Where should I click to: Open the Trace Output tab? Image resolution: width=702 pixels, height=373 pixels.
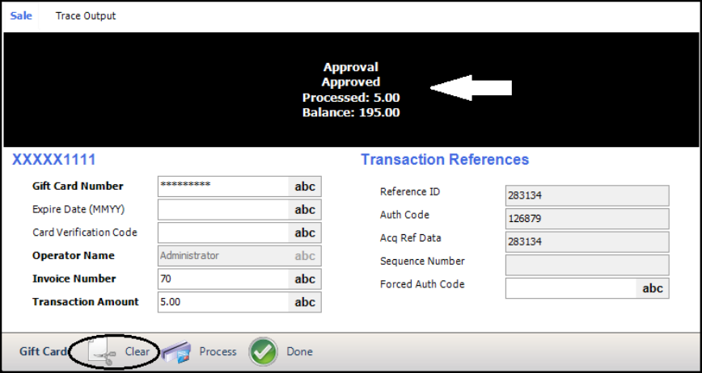coord(86,15)
